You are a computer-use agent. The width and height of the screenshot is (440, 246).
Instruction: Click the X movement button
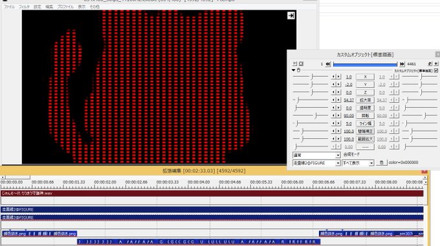tap(365, 77)
